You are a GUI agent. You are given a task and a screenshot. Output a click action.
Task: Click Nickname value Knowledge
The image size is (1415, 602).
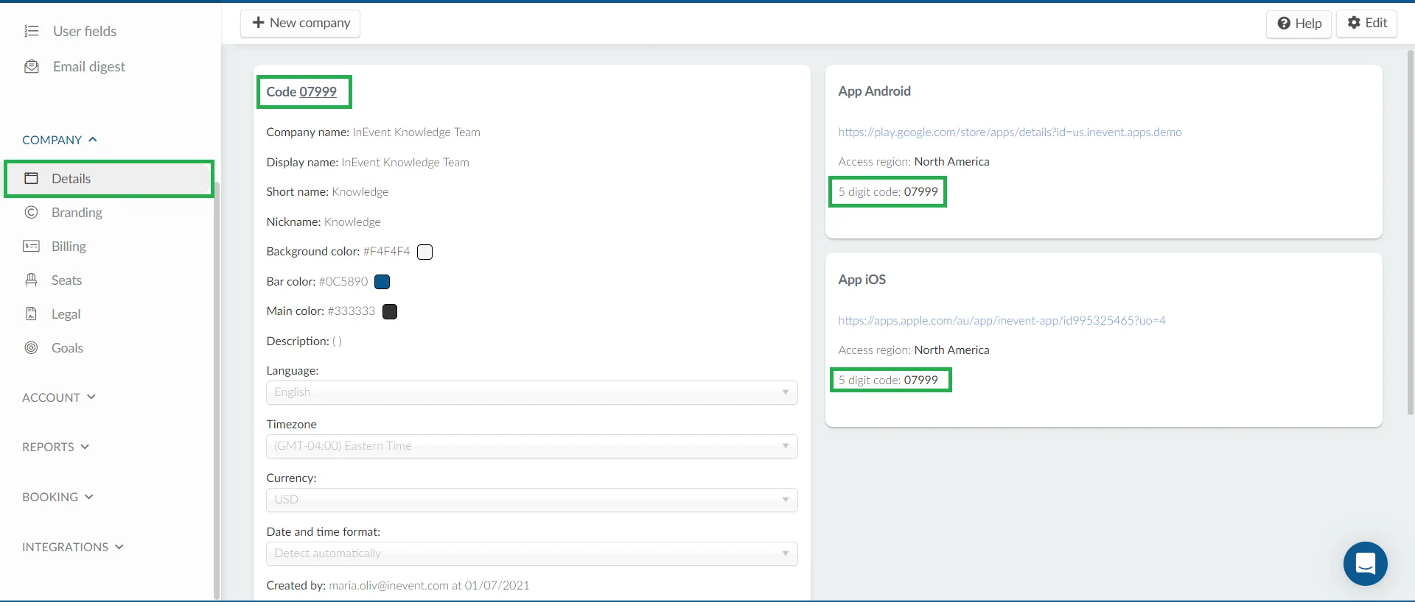(352, 222)
